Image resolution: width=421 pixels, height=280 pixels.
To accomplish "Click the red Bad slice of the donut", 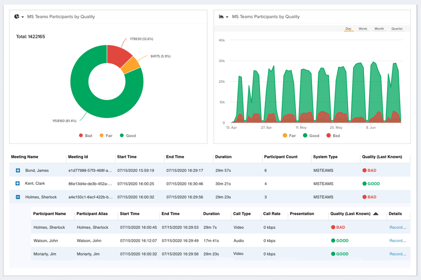I will [x=117, y=55].
